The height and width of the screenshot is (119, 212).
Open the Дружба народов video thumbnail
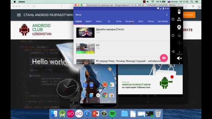point(85,32)
